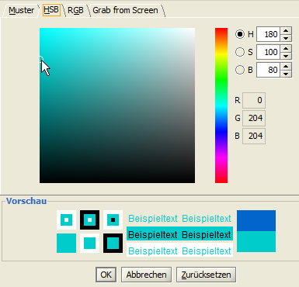
Task: Decrease the S value with down arrow
Action: 286,56
